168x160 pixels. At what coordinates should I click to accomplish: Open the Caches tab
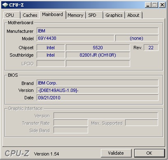tap(30, 15)
